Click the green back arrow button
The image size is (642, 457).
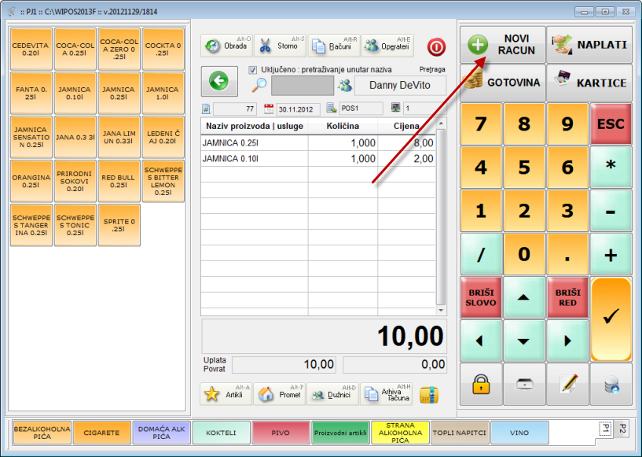[x=219, y=81]
